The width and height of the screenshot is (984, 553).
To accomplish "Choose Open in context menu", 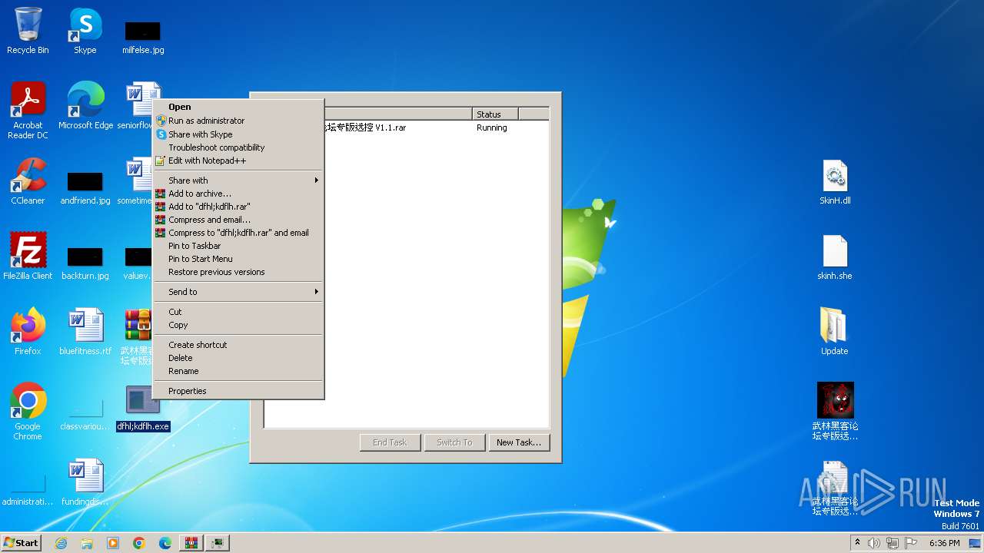I will tap(238, 107).
